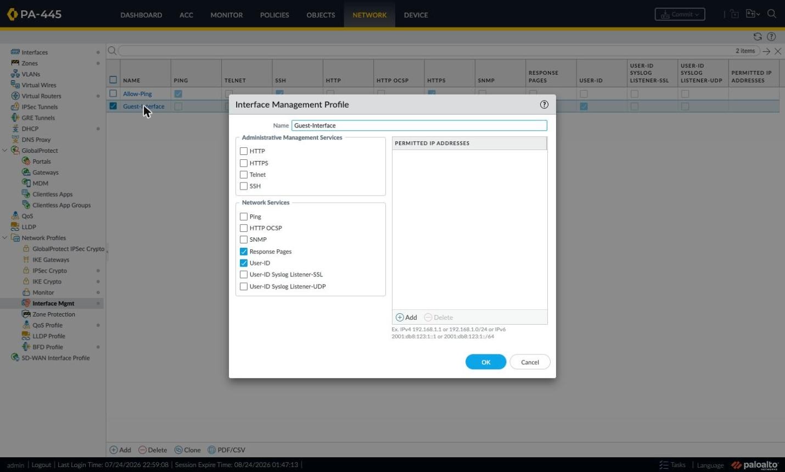Open IPSec Tunnels icon

[15, 107]
